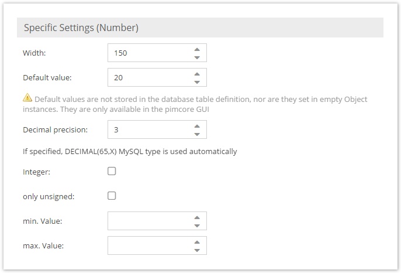Lower the min. Value with down arrow
The height and width of the screenshot is (273, 401).
[197, 225]
